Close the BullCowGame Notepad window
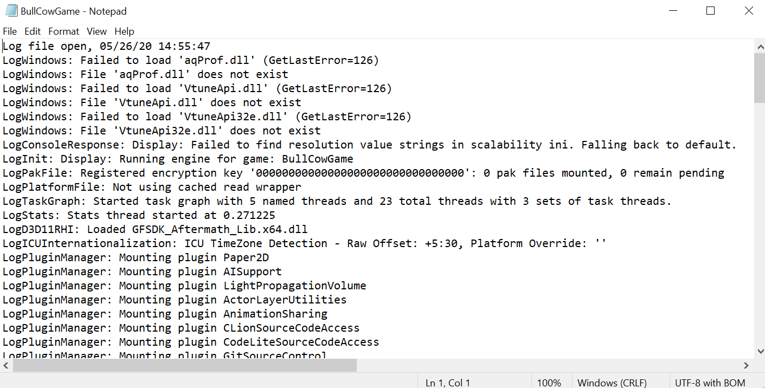Screen dimensions: 765x388 pos(748,11)
